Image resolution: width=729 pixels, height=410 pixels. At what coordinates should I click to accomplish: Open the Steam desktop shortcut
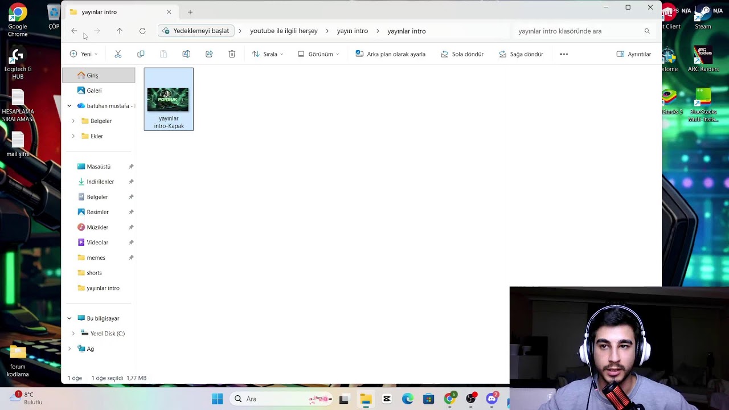[703, 17]
